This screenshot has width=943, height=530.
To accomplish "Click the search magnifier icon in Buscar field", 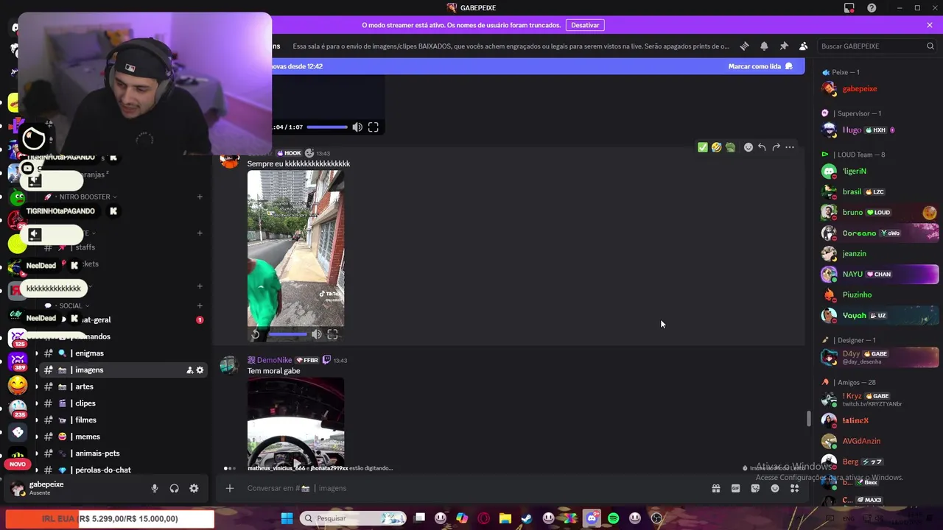I will tap(930, 46).
